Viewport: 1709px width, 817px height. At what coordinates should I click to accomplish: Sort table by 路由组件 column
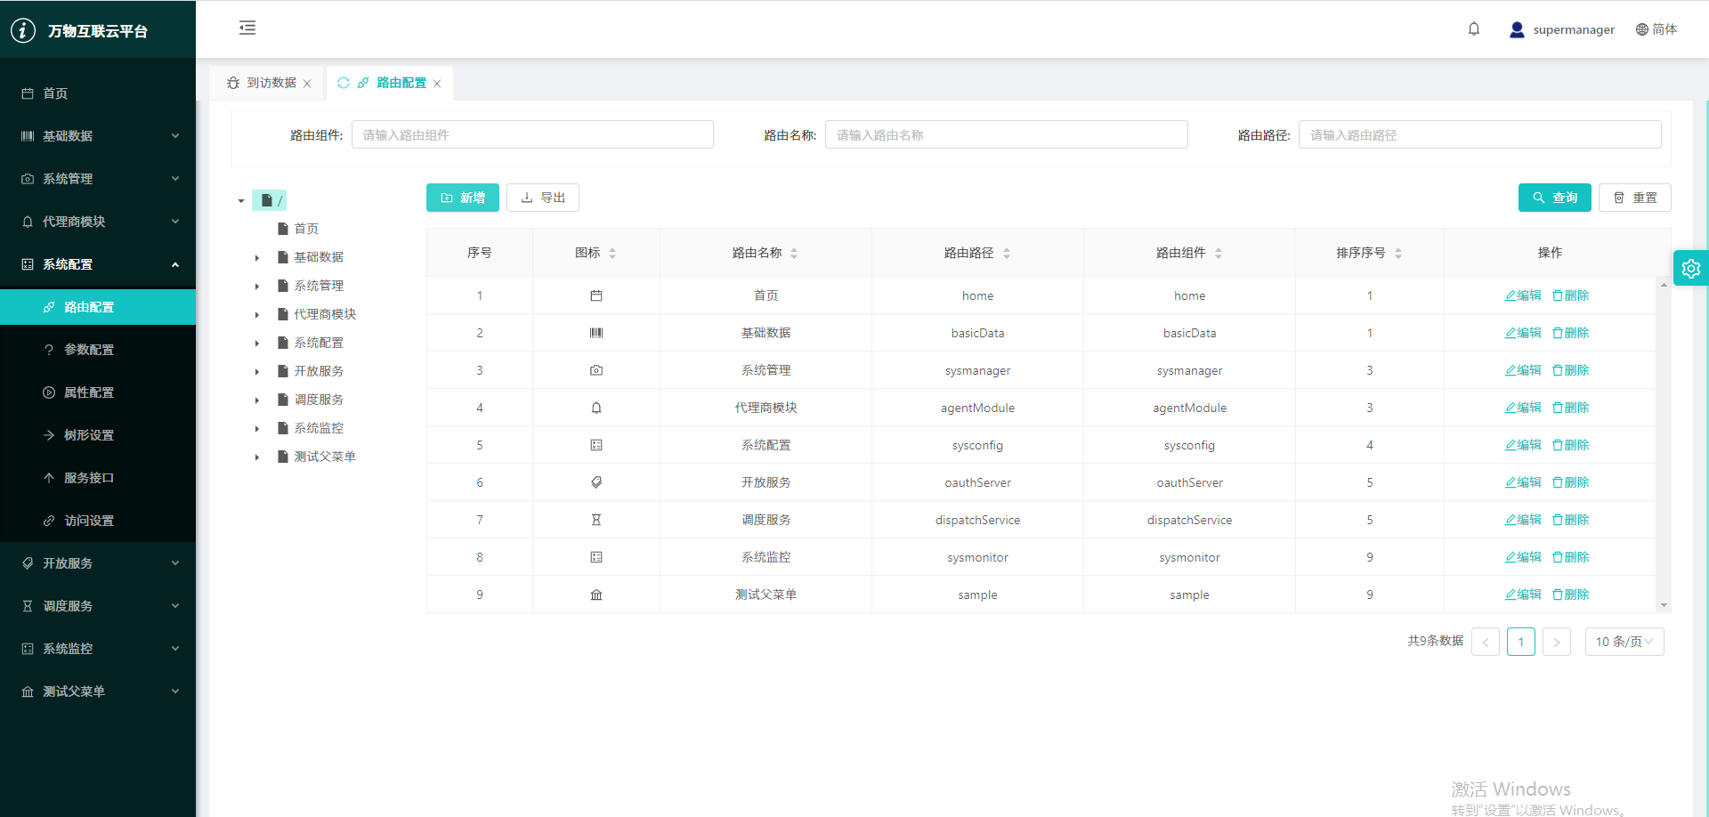coord(1219,254)
